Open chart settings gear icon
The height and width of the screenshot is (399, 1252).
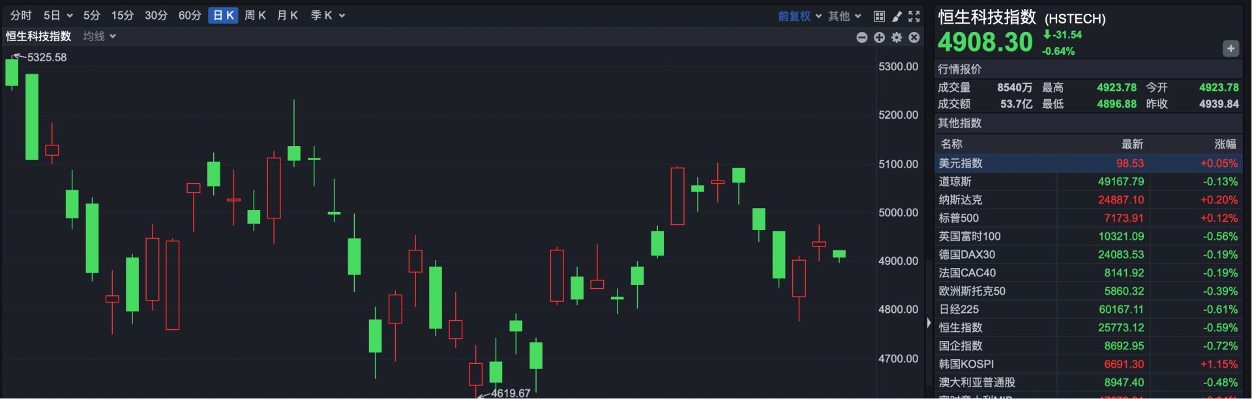[897, 38]
